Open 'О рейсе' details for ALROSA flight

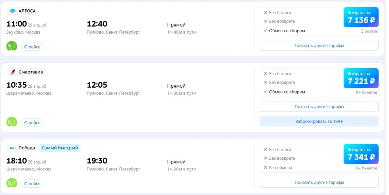(x=32, y=47)
